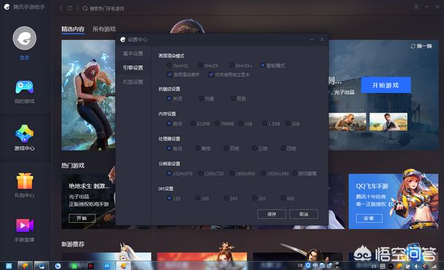Open the Windows Start button on taskbar

[9, 266]
